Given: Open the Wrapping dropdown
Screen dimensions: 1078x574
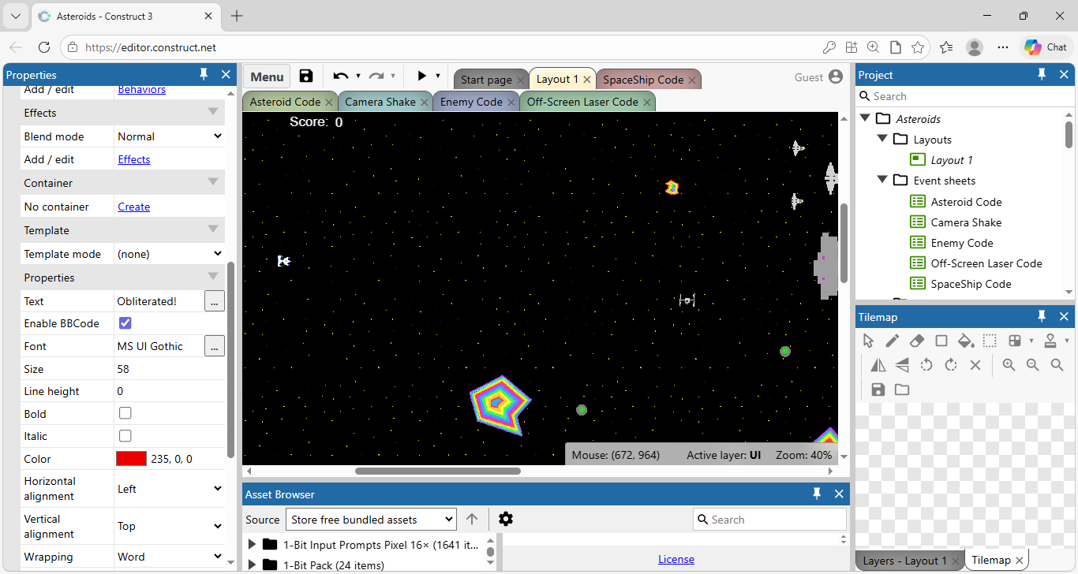Looking at the screenshot, I should [x=170, y=557].
